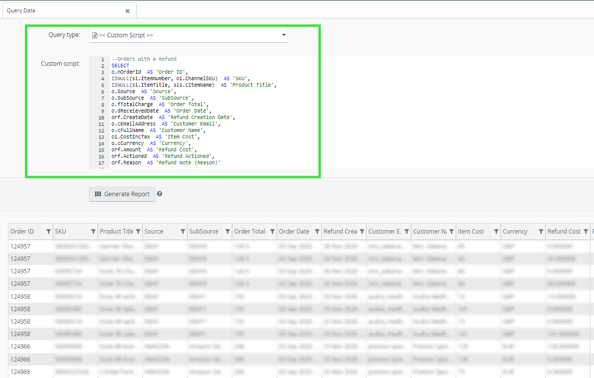Open SubSource column filter
Viewport: 594px width, 378px height.
coord(227,232)
